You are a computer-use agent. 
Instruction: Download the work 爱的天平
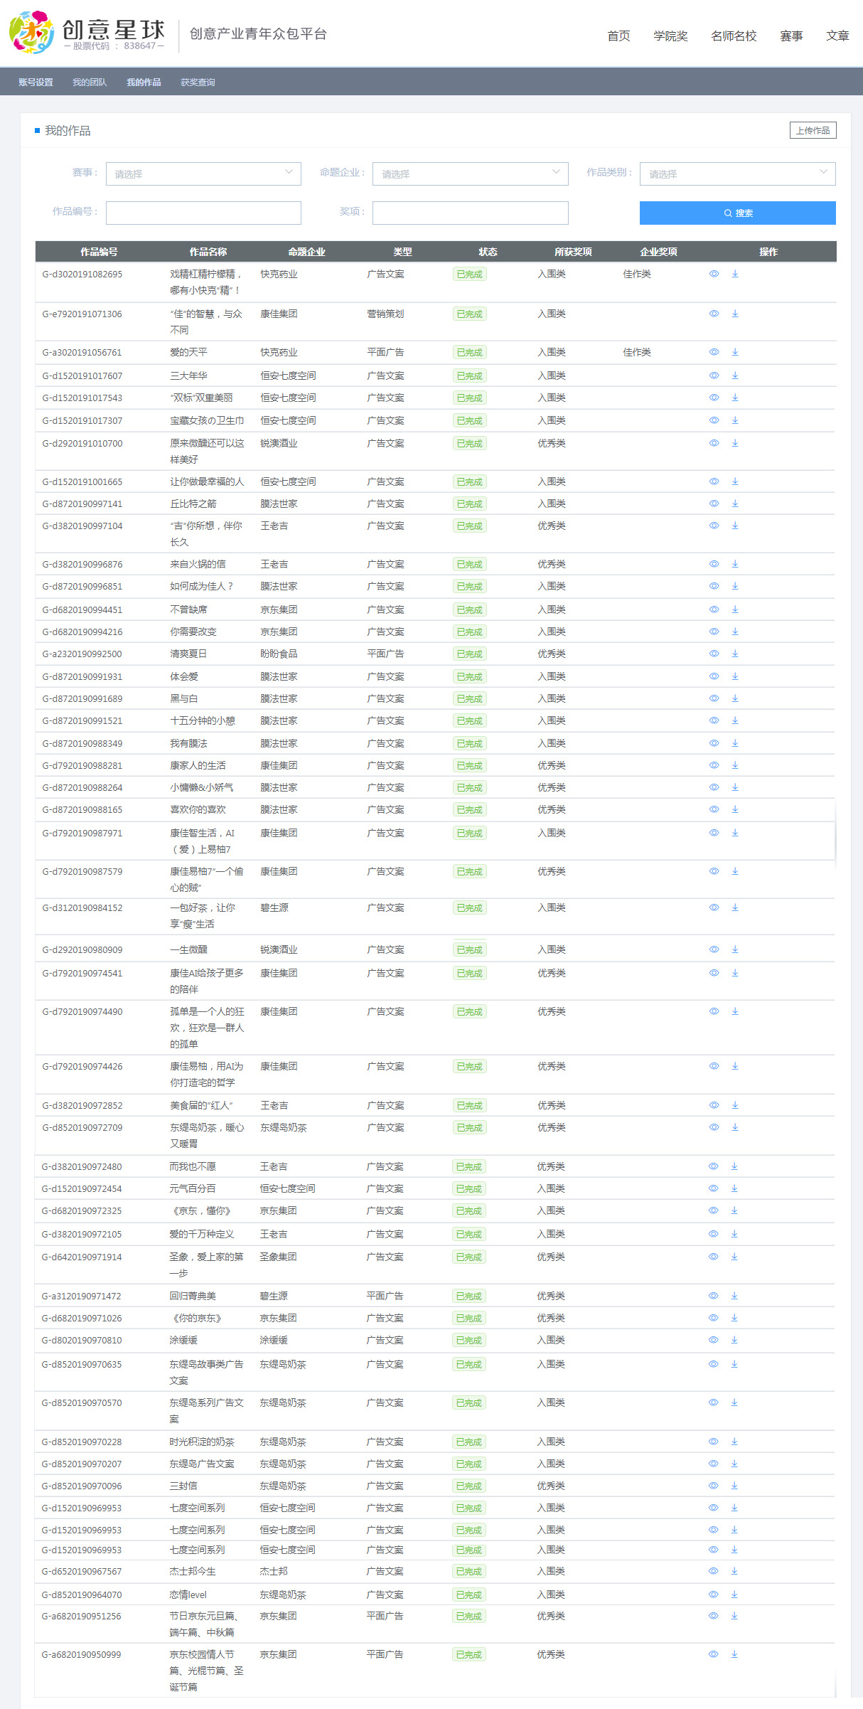[735, 352]
